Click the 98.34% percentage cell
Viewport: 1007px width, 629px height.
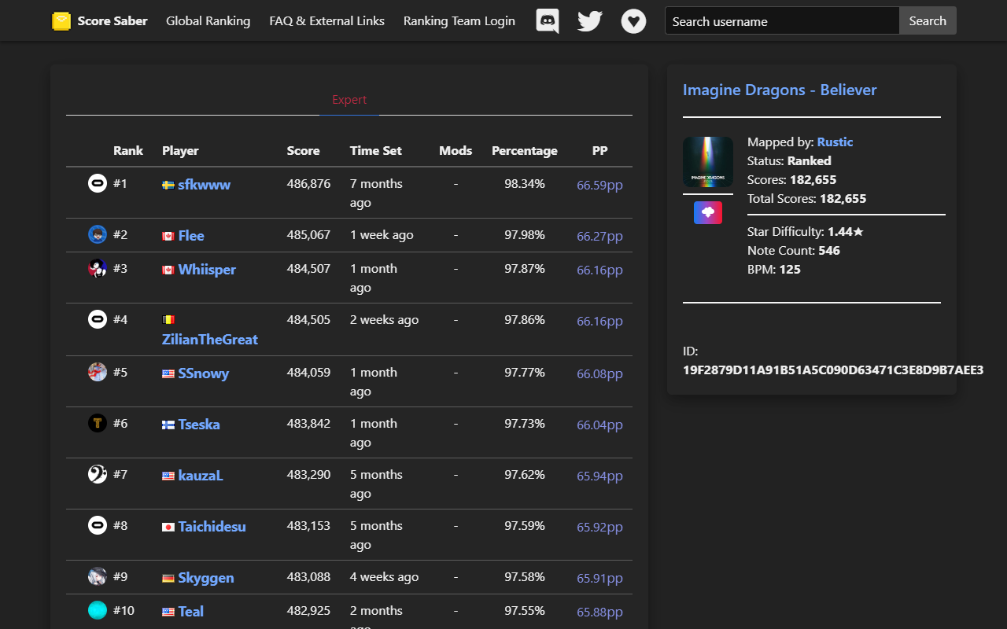525,184
